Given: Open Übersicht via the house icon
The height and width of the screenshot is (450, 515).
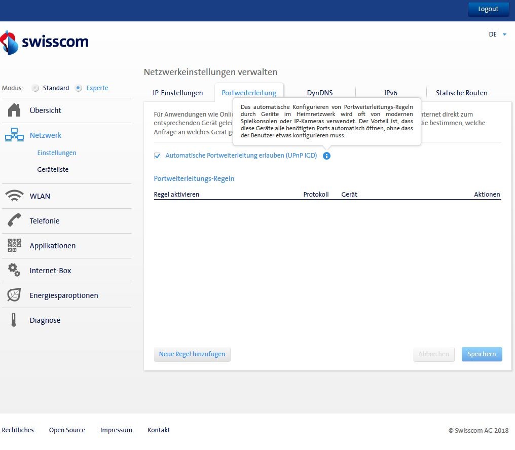Looking at the screenshot, I should [14, 110].
